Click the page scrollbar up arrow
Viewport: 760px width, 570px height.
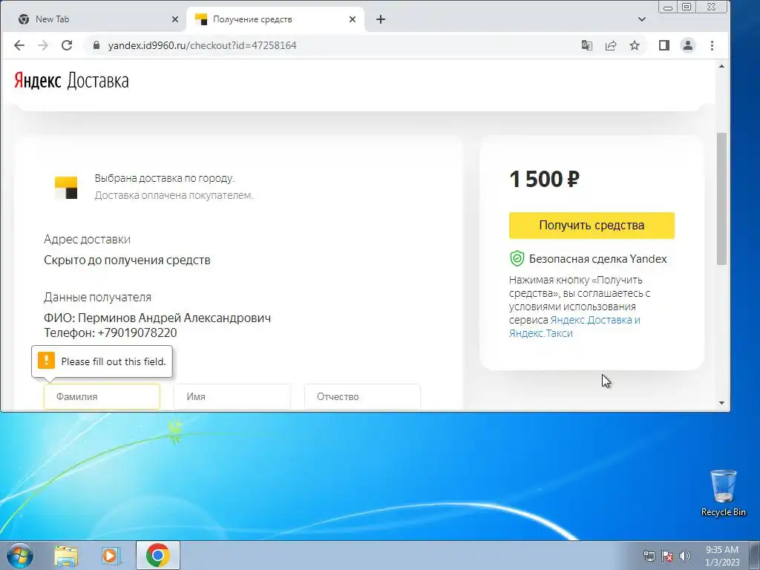tap(721, 66)
